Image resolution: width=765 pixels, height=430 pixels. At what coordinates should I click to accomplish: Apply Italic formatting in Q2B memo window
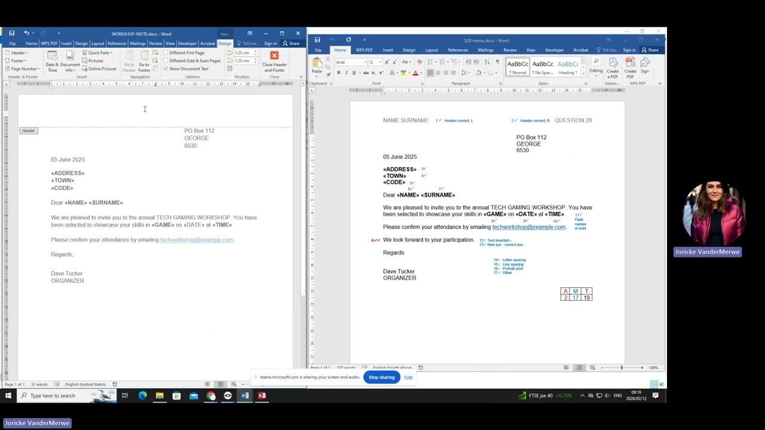346,73
